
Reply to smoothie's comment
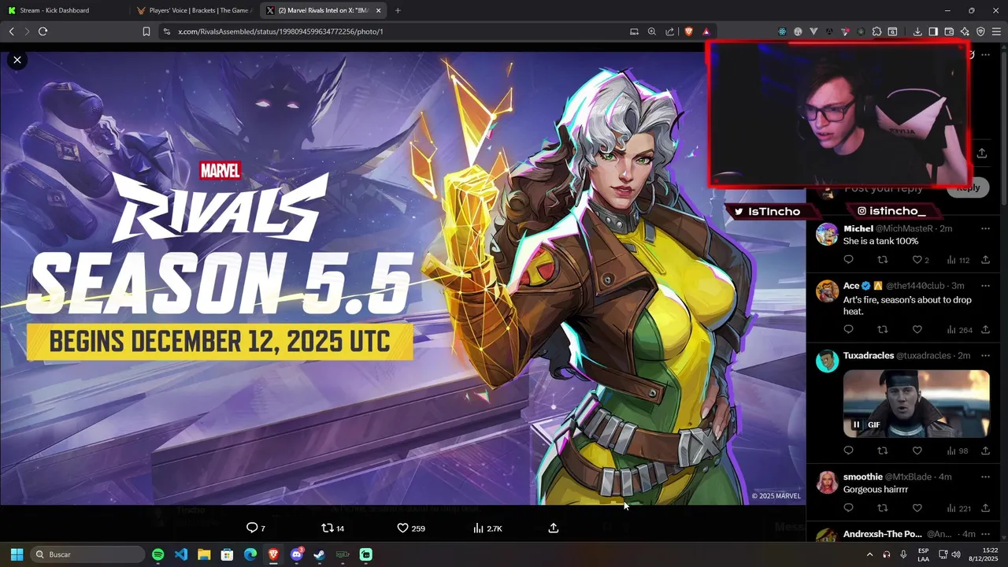(x=848, y=508)
